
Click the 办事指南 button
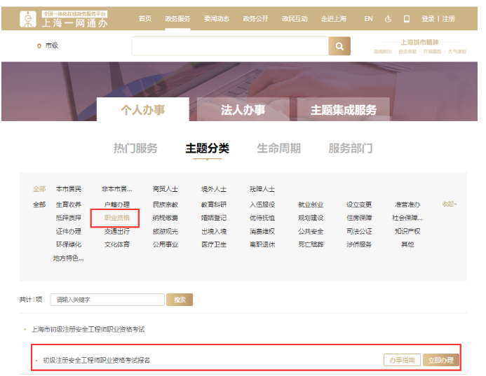(403, 360)
